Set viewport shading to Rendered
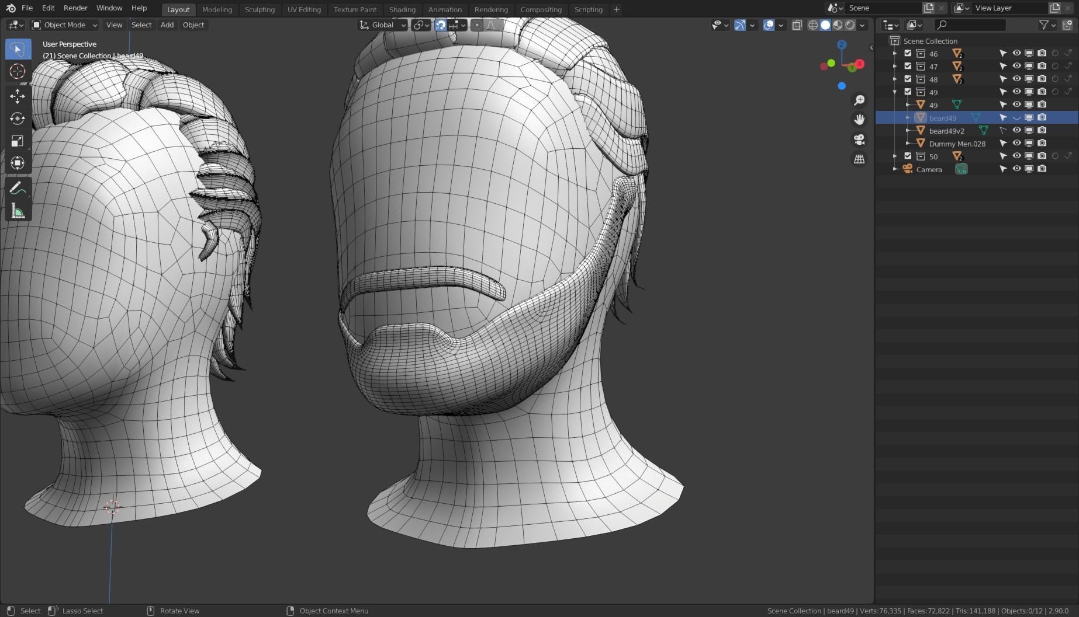The width and height of the screenshot is (1079, 617). coord(850,25)
